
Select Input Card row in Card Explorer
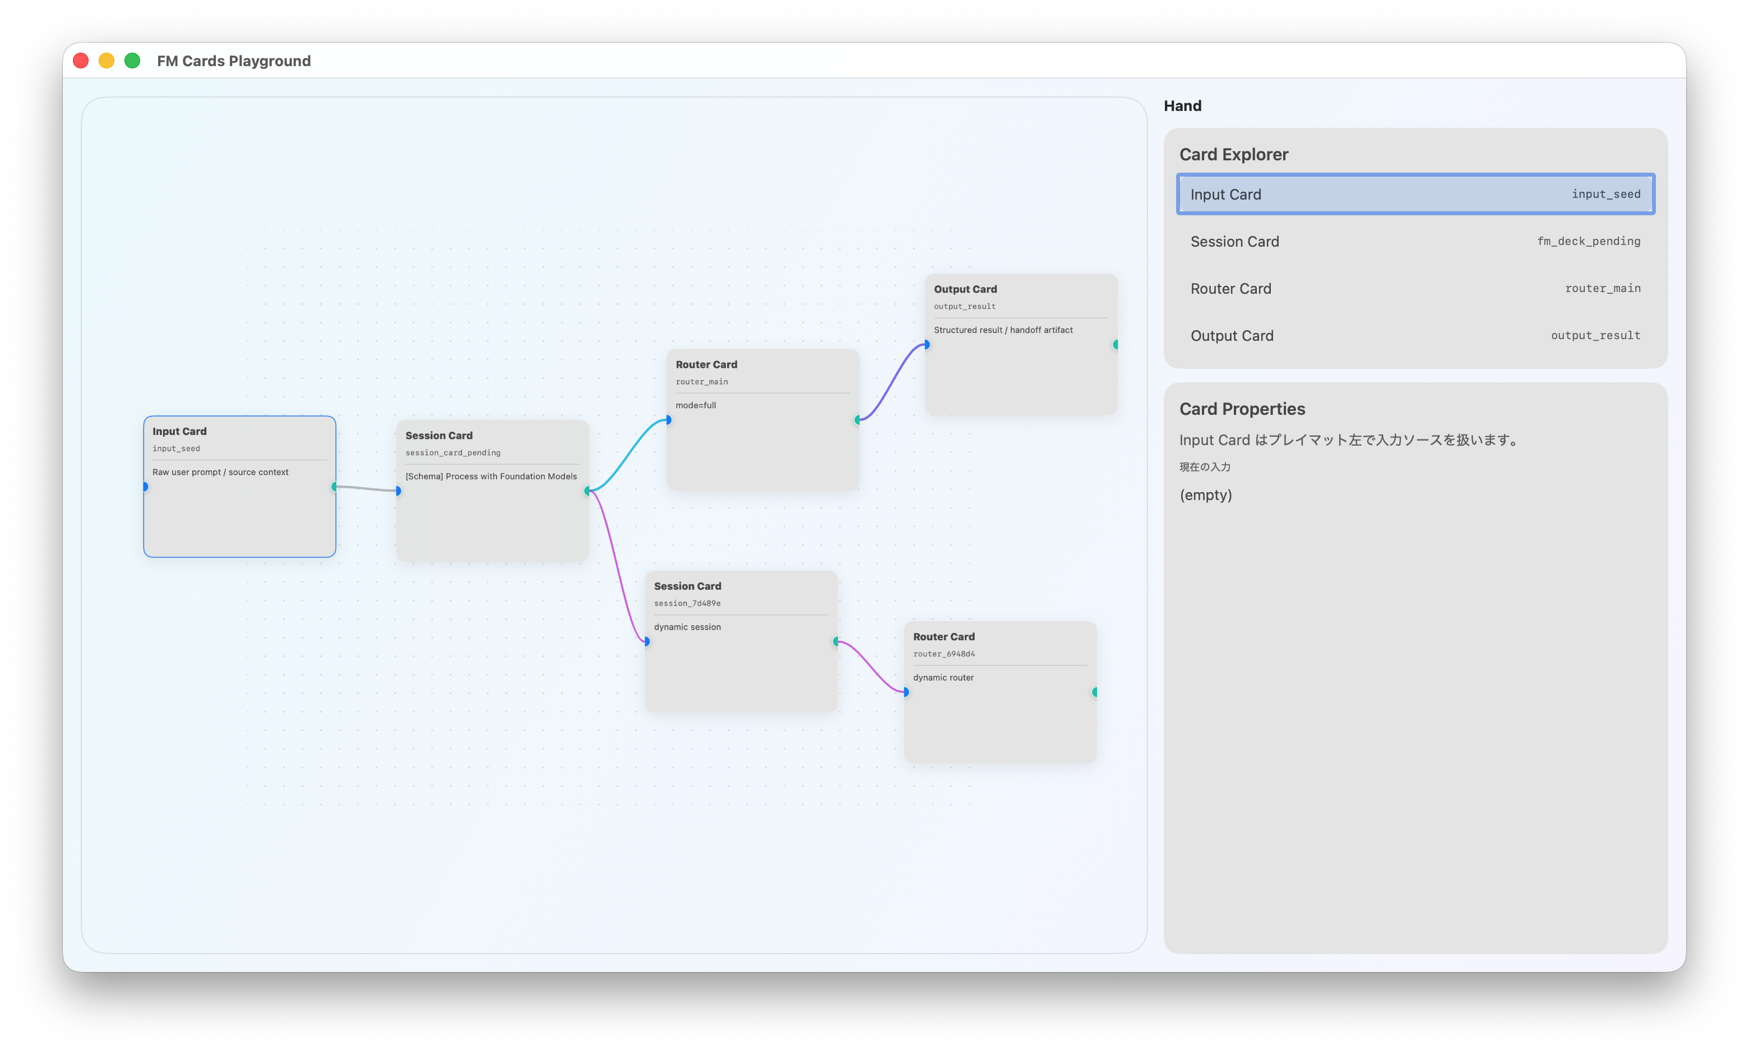[x=1415, y=195]
